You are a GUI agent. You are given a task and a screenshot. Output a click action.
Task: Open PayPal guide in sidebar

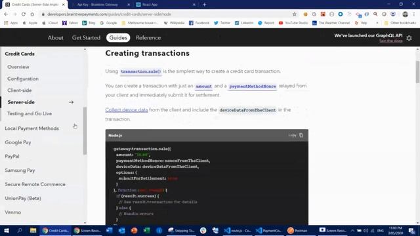12,156
